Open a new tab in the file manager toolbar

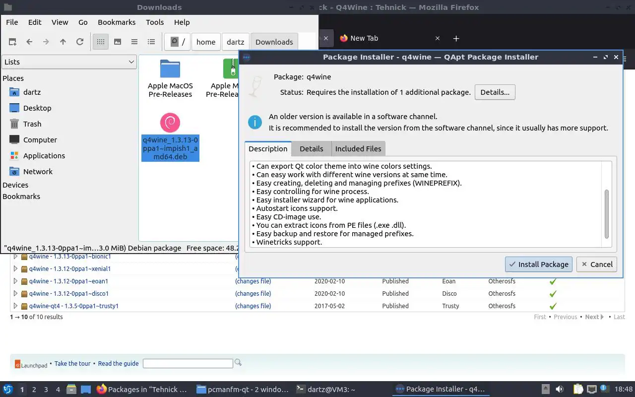[12, 42]
